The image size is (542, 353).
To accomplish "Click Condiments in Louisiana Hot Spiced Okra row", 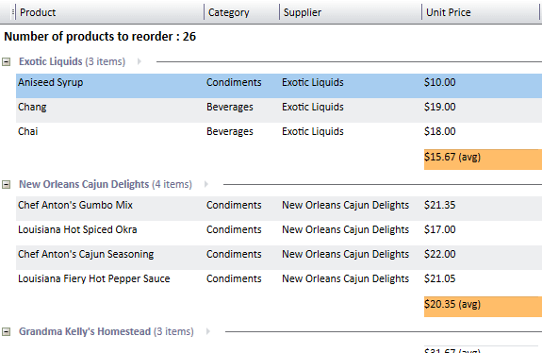I will tap(234, 229).
